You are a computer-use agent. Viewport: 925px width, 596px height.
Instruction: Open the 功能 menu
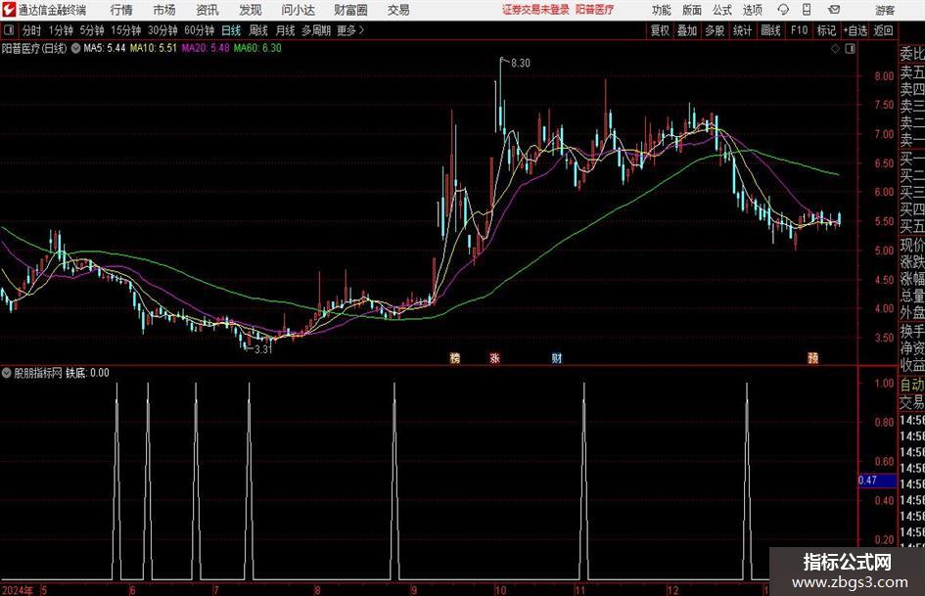661,10
